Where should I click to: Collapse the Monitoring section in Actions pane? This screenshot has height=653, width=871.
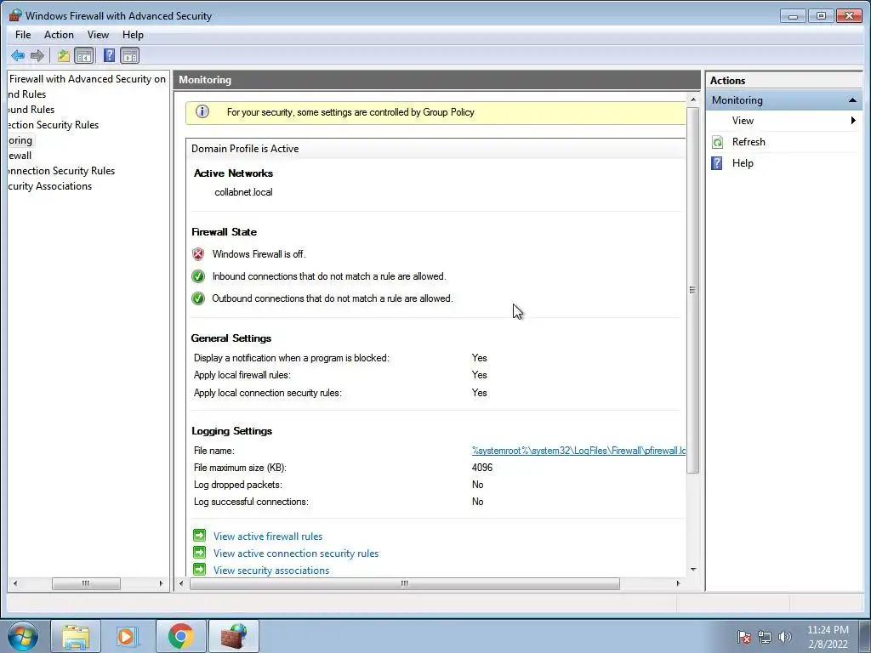[x=852, y=100]
